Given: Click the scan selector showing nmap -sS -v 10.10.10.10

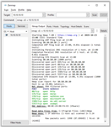Looking at the screenshot, I should (x=61, y=31).
